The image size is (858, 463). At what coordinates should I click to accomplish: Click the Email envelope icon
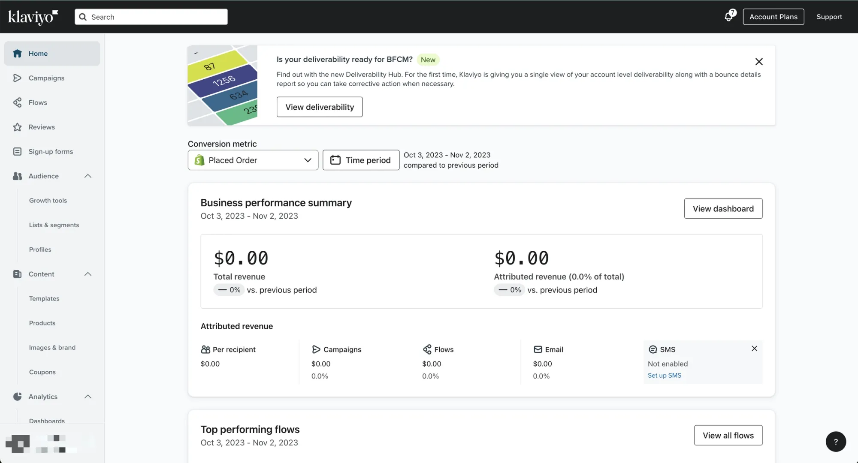coord(538,349)
